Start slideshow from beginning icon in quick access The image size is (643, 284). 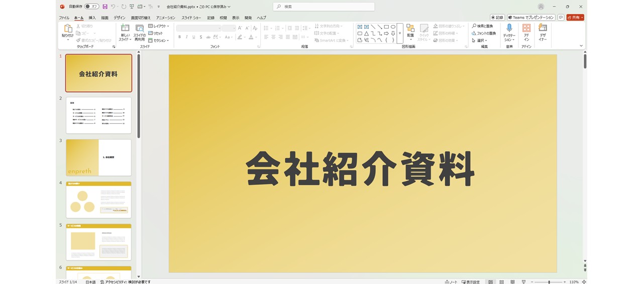coord(132,7)
